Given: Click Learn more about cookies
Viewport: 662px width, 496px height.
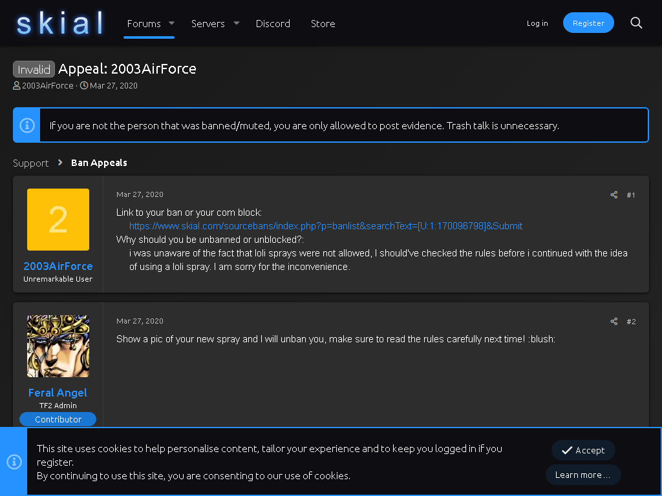Looking at the screenshot, I should [x=583, y=475].
